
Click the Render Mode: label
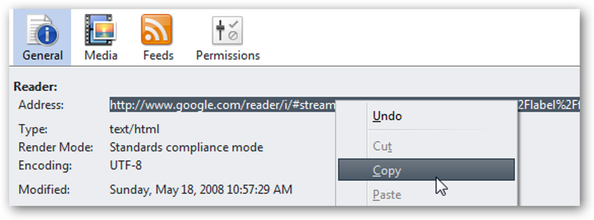coord(56,147)
